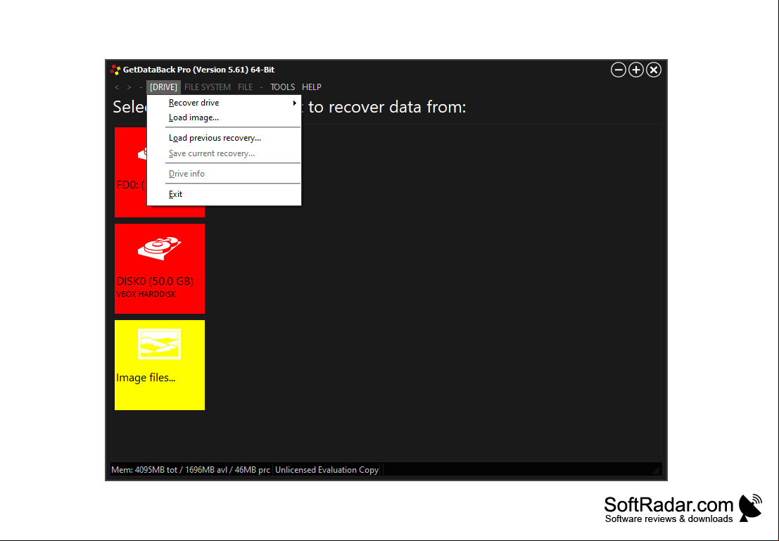Maximize the GetDataBack window with plus icon

tap(636, 70)
